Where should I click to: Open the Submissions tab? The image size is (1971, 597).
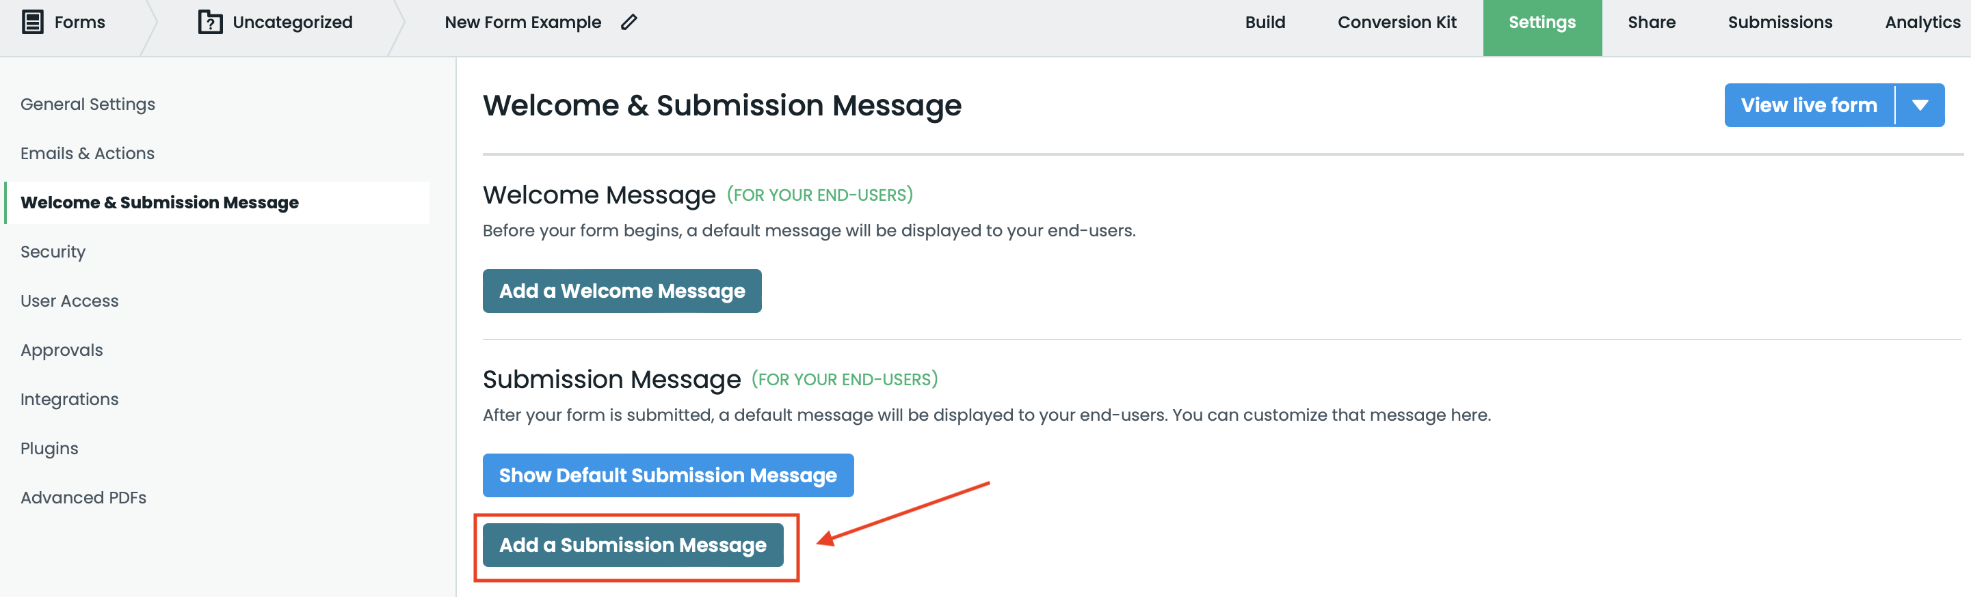coord(1780,22)
